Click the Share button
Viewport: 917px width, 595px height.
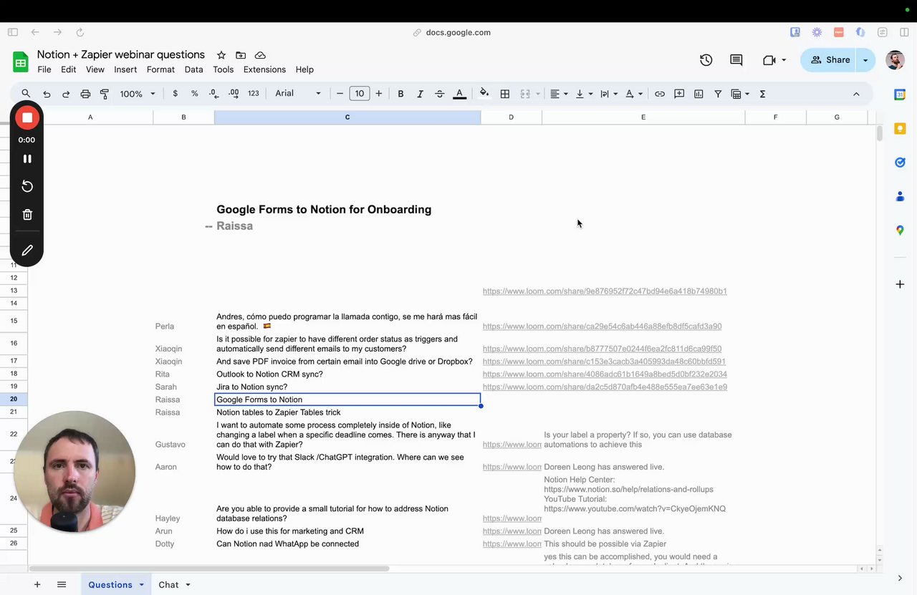830,60
